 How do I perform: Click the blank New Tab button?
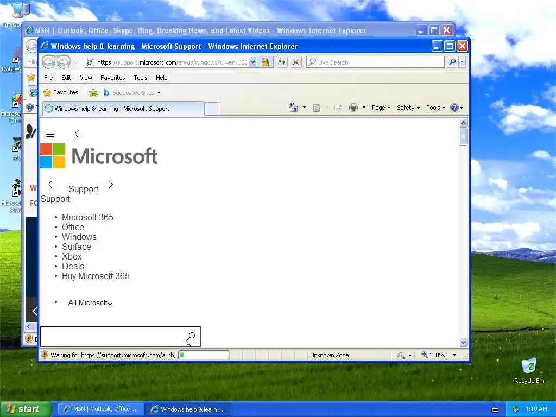coord(212,109)
